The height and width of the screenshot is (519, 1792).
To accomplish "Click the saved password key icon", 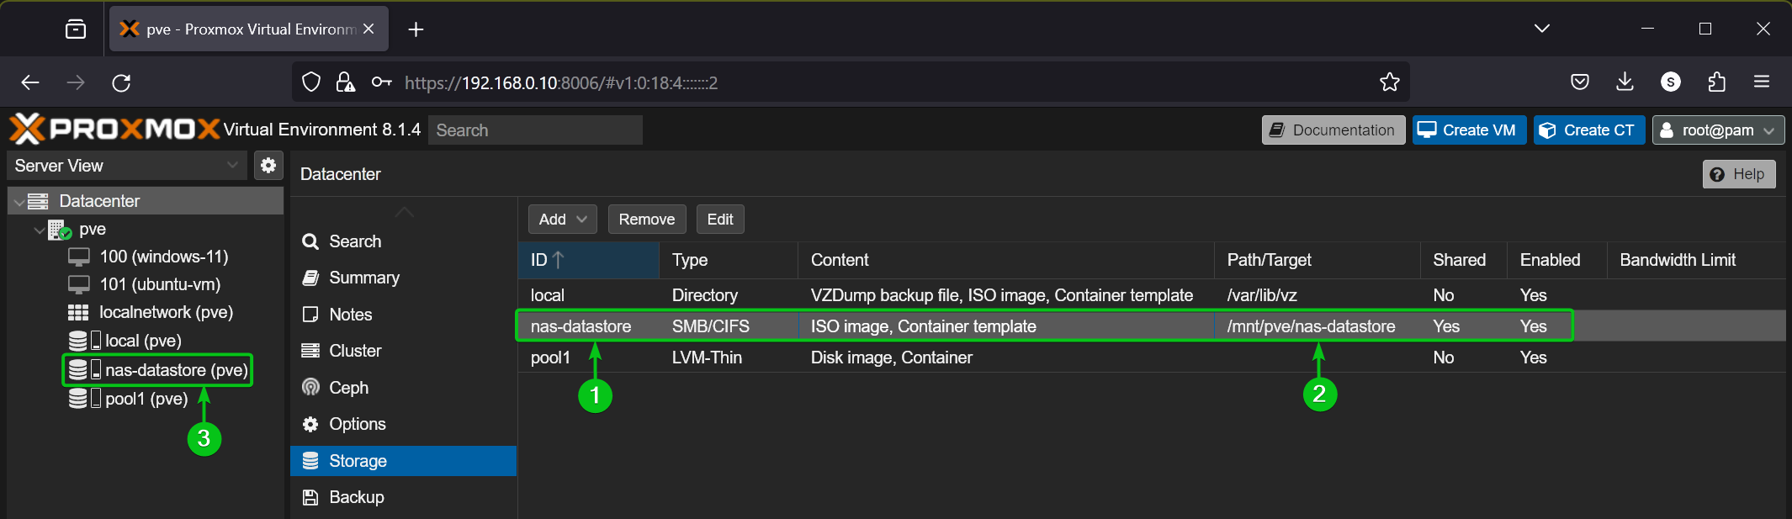I will point(381,82).
